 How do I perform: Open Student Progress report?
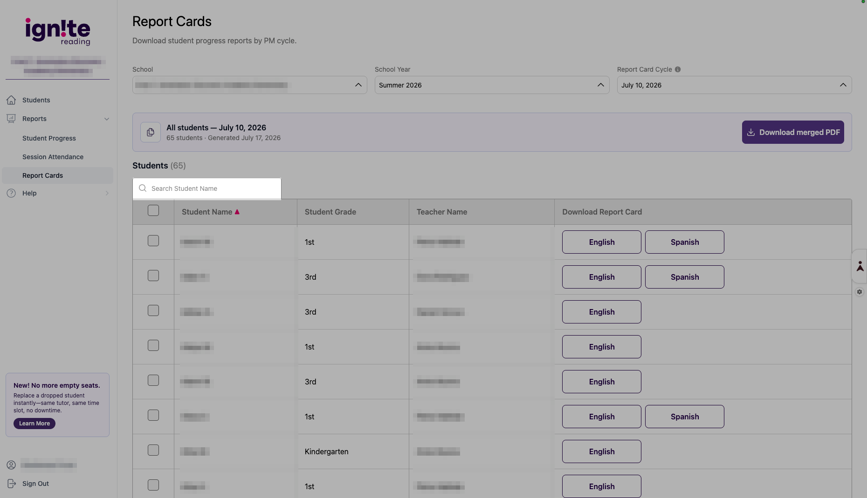pyautogui.click(x=49, y=138)
